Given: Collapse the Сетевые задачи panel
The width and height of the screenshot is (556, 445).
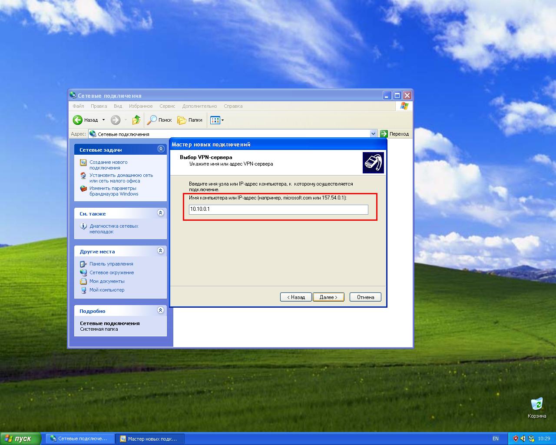Looking at the screenshot, I should [x=161, y=149].
